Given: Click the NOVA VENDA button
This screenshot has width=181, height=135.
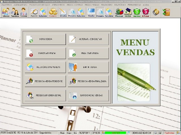Looking at the screenshot, I should 45,39.
